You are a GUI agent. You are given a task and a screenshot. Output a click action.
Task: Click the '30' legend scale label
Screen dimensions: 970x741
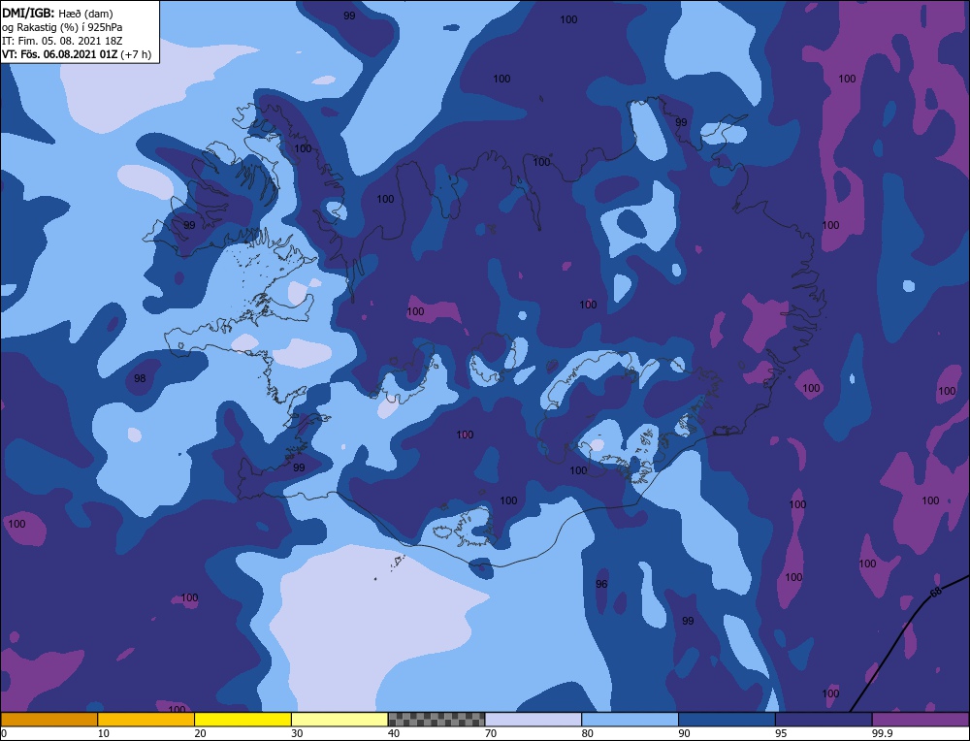pos(297,733)
